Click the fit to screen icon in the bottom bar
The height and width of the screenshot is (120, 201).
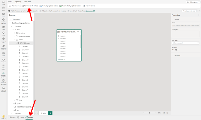click(167, 113)
